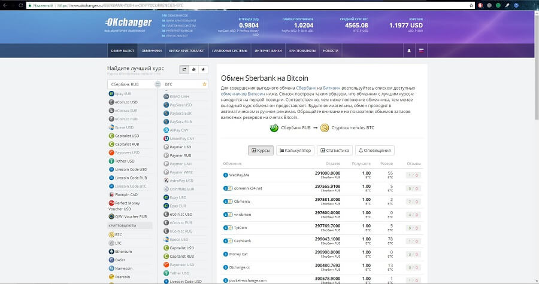Screen dimensions: 539x284
Task: Open Обмен валют menu item
Action: point(122,50)
